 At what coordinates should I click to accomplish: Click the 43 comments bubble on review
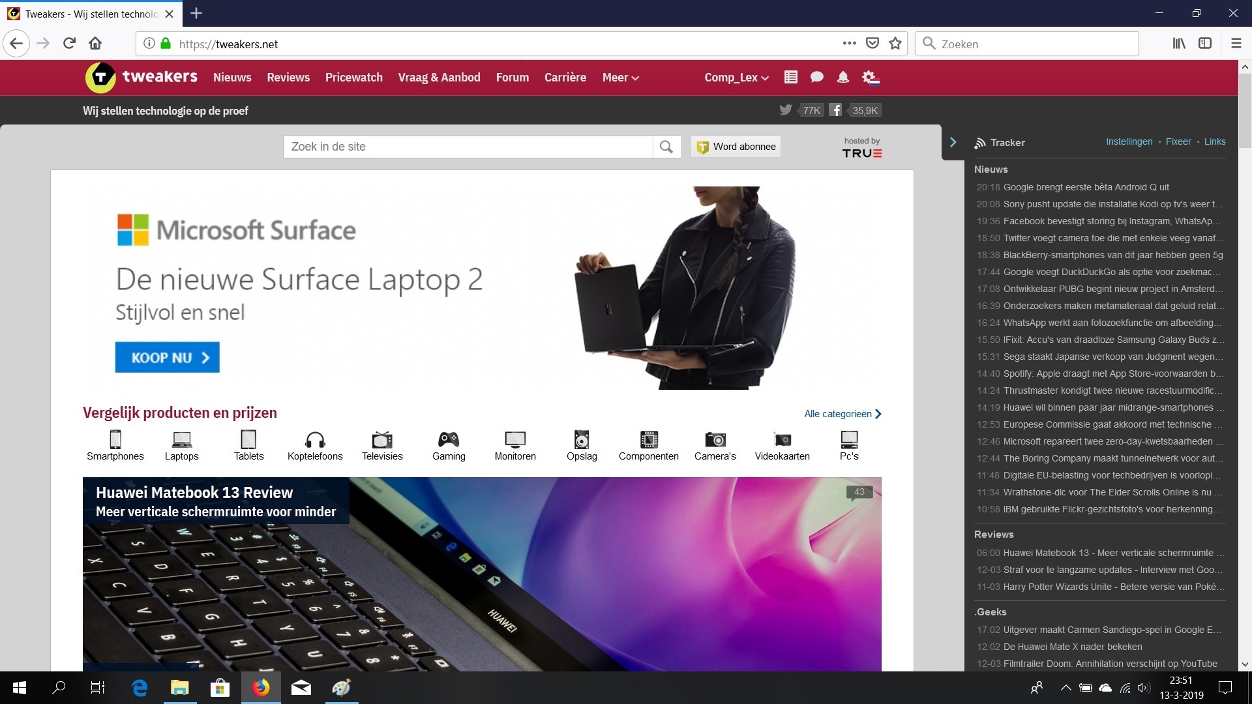click(x=859, y=492)
